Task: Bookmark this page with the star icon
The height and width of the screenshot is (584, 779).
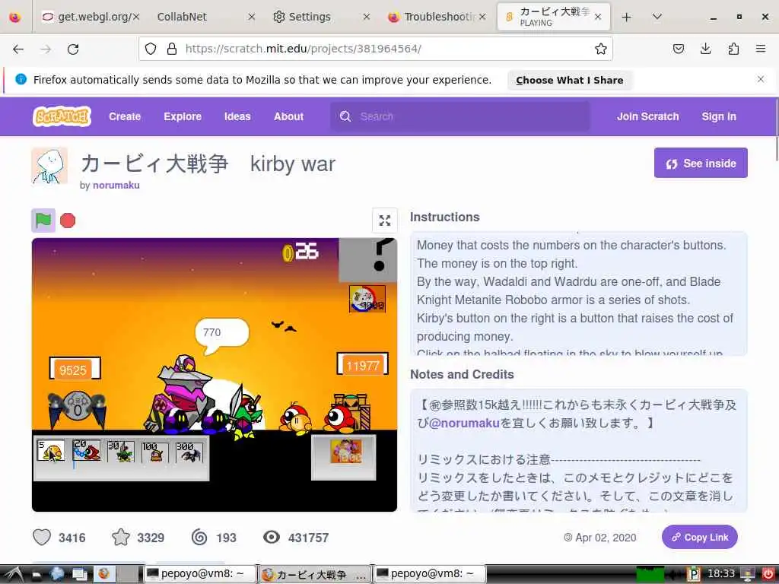Action: point(601,49)
